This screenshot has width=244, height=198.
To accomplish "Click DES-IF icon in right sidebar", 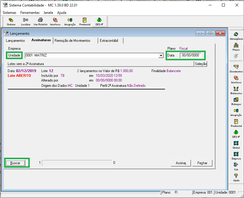I will tap(236, 134).
